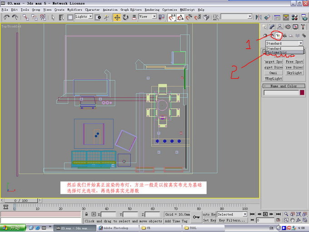Click the Skylight button

tap(294, 73)
